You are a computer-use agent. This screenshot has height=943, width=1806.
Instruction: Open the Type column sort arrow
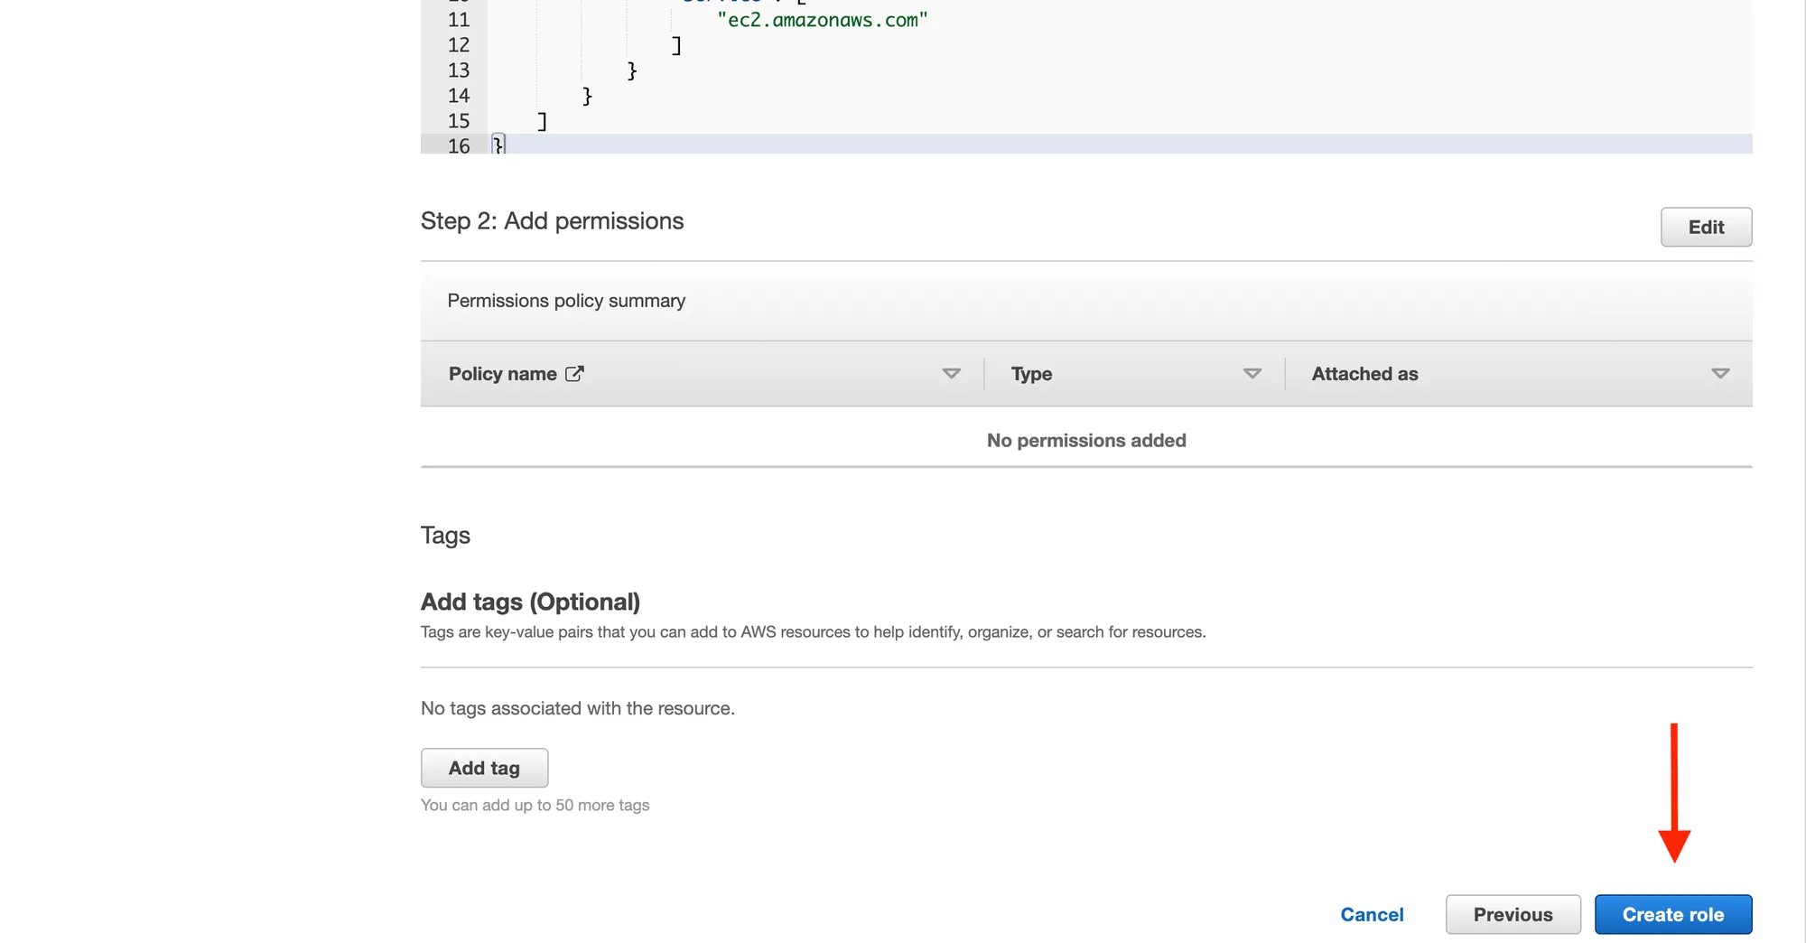point(1252,374)
